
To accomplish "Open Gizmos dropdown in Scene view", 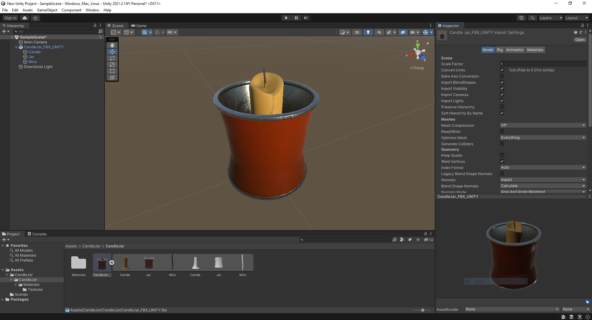I will 431,32.
